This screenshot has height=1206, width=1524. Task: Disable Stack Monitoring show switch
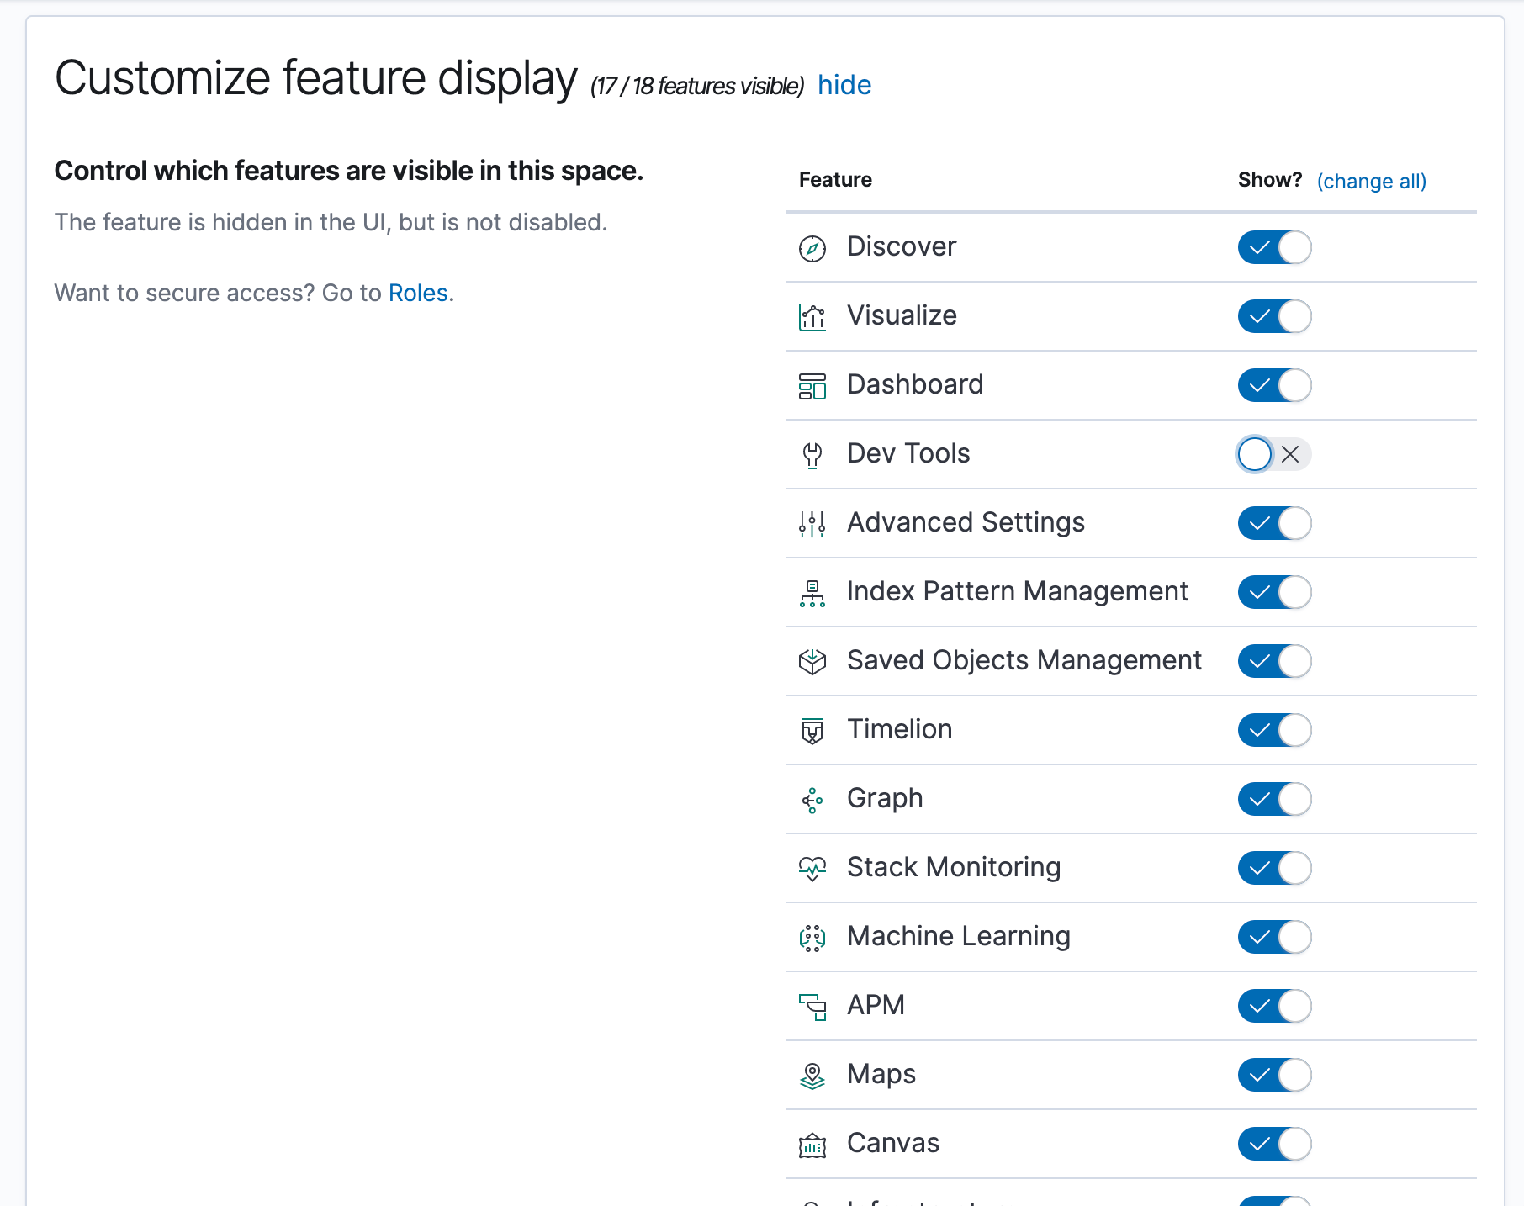click(1274, 868)
